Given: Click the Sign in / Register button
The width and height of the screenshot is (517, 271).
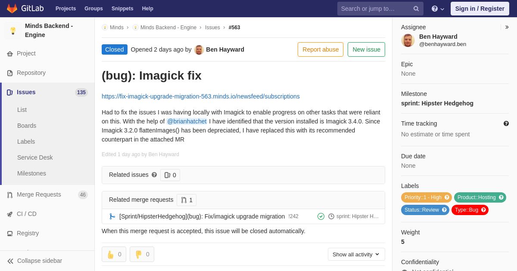Looking at the screenshot, I should click(480, 9).
